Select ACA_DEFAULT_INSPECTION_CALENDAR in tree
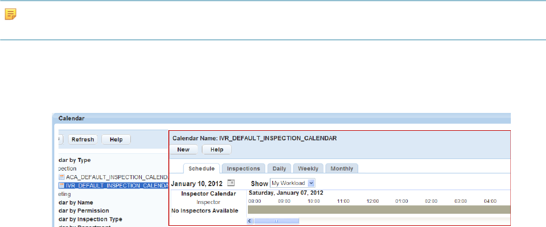This screenshot has width=546, height=227. (117, 177)
